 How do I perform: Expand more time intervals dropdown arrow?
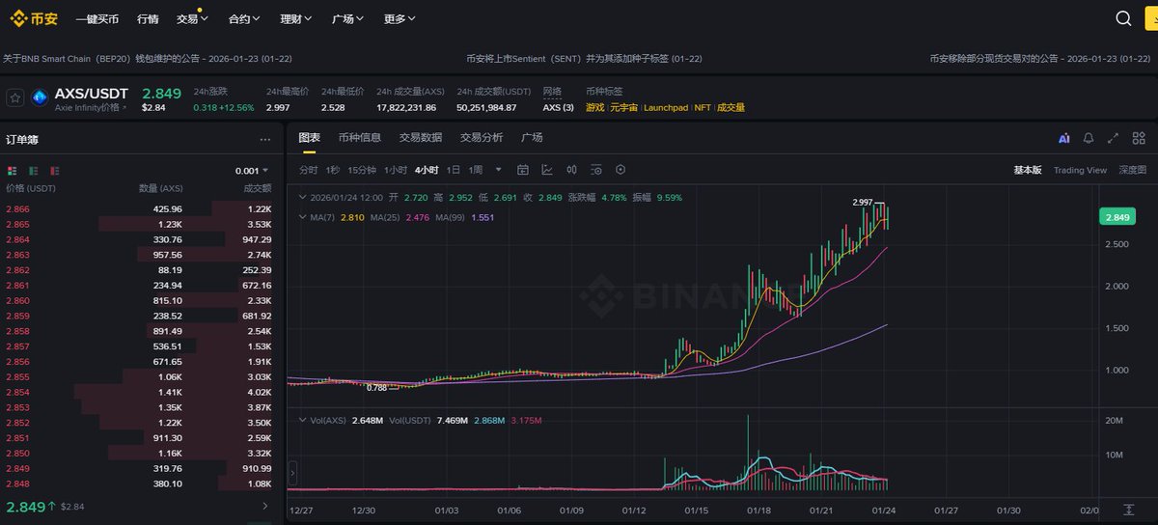point(500,170)
